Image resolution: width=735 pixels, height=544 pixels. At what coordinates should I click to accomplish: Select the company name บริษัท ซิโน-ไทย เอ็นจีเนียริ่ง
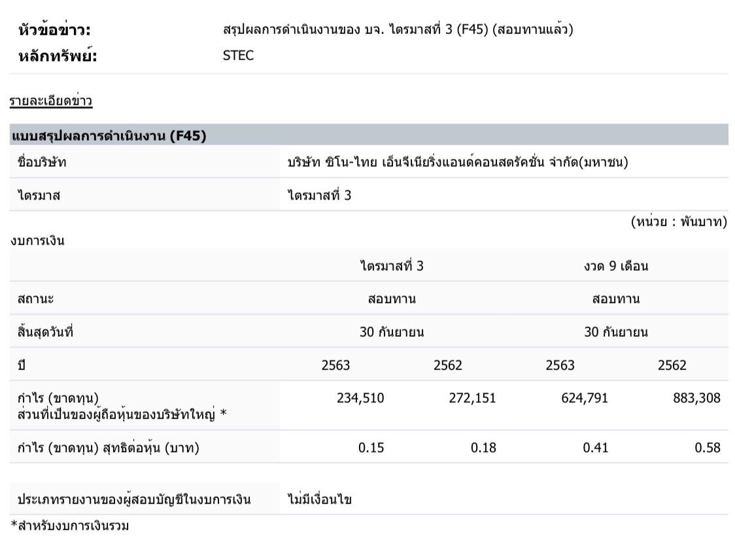tap(457, 162)
